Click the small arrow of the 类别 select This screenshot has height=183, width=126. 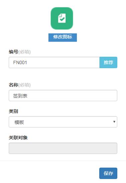pos(114,122)
